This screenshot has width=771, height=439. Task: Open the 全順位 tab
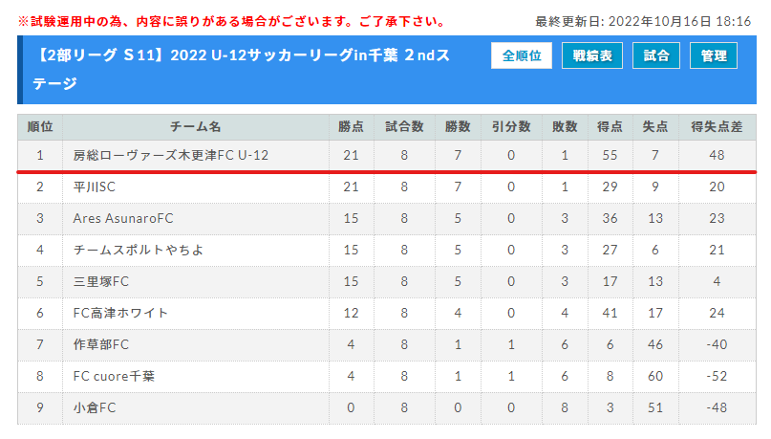pyautogui.click(x=522, y=55)
